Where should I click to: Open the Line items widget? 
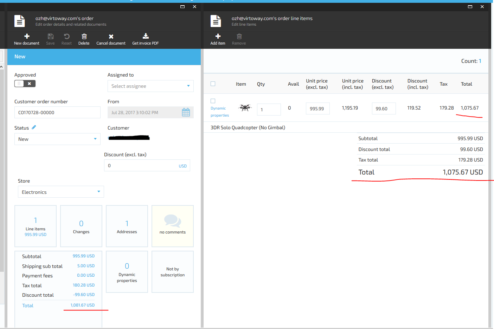pyautogui.click(x=36, y=226)
